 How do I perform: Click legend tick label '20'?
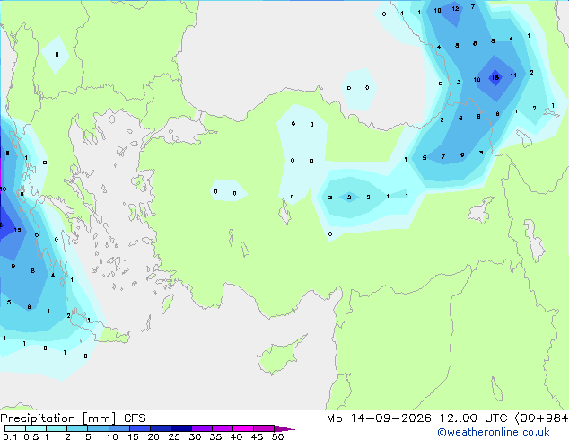point(153,436)
